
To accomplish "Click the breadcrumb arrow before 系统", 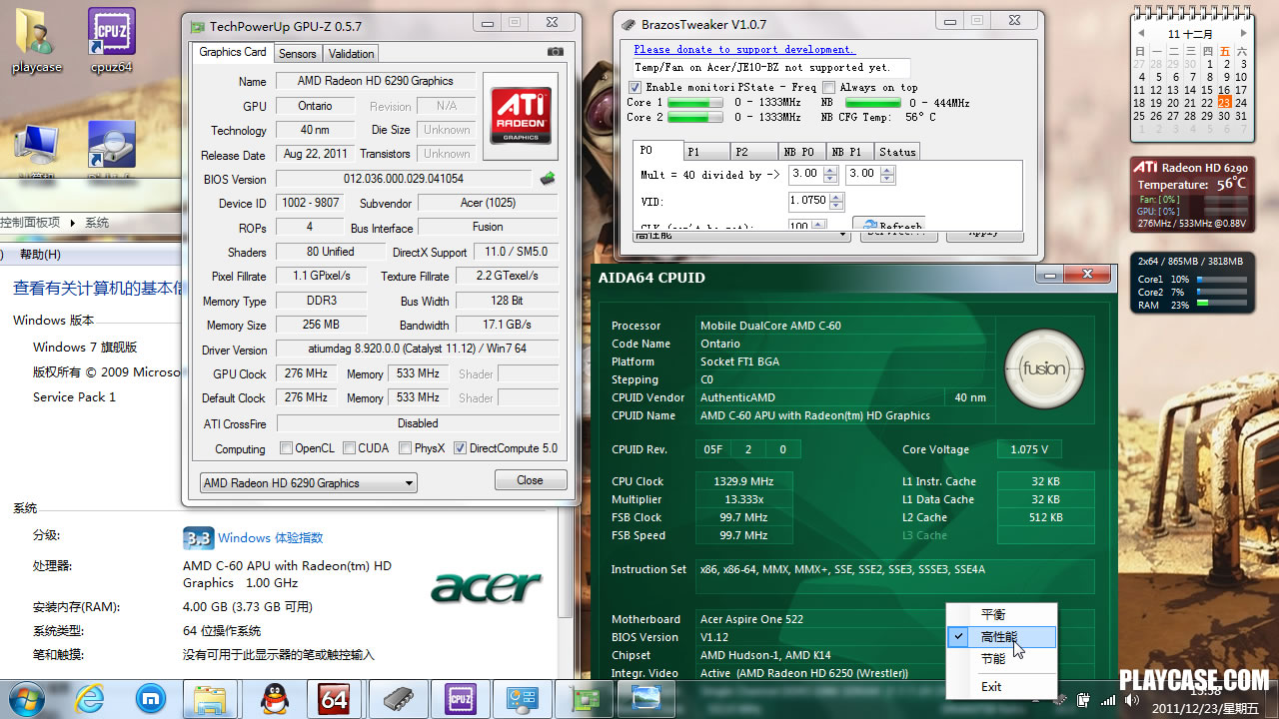I will click(x=72, y=223).
